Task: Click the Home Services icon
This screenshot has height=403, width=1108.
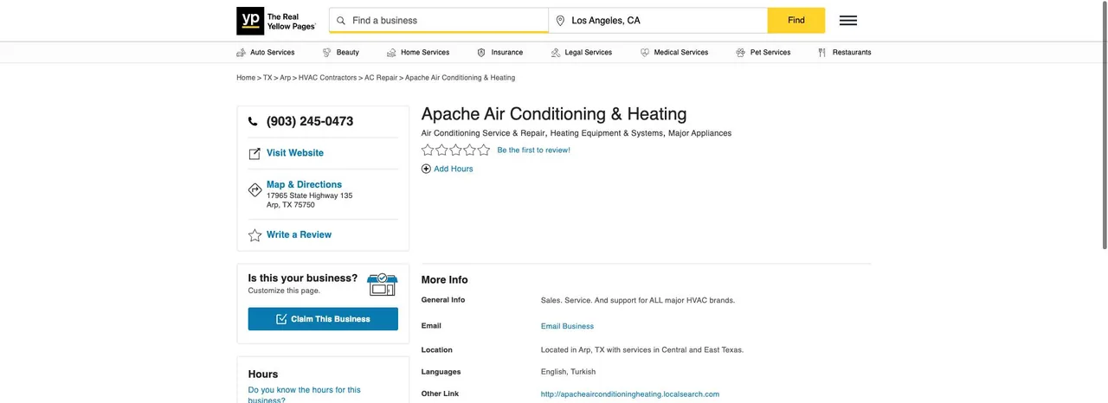Action: [x=391, y=53]
